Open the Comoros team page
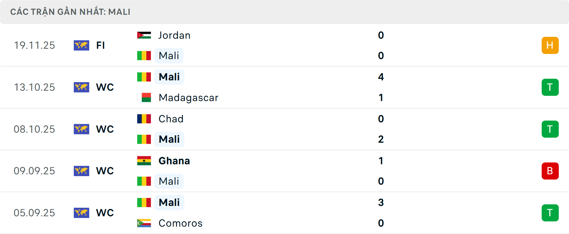 point(180,223)
